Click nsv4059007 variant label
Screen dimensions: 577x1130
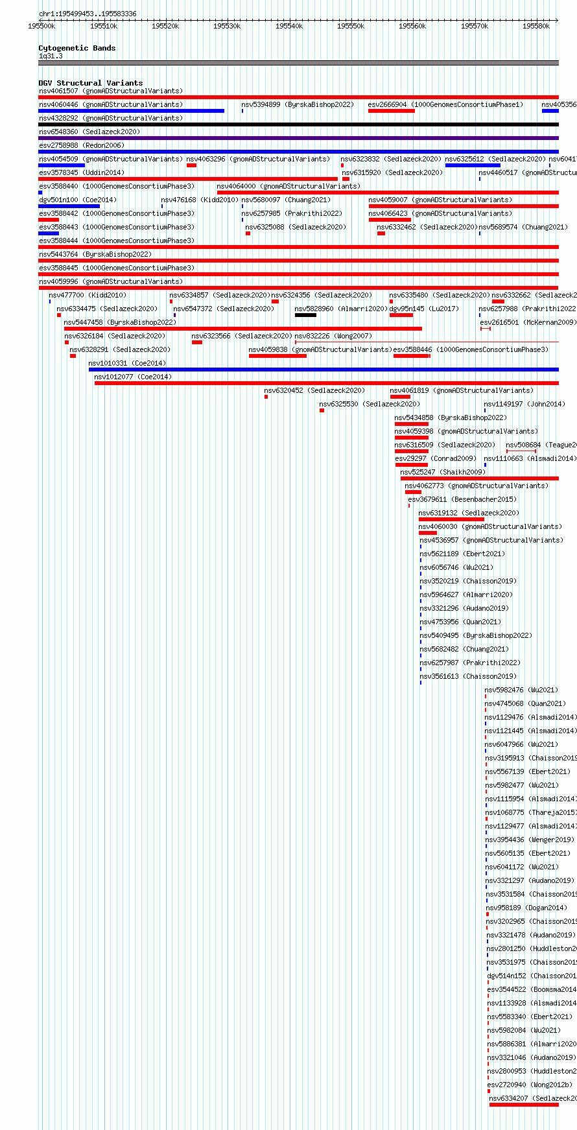440,200
